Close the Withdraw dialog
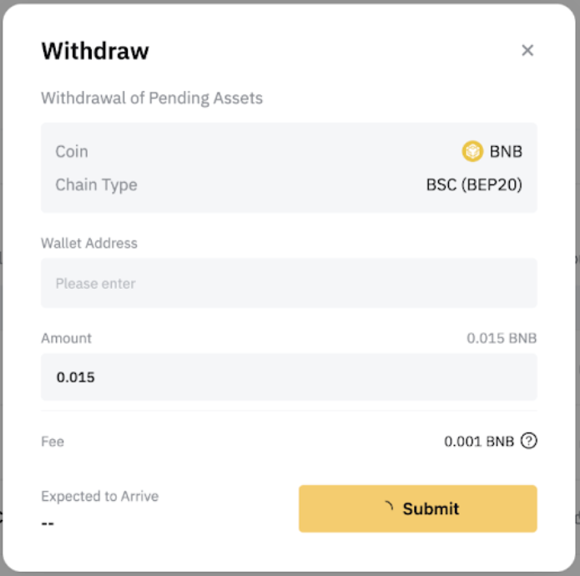The height and width of the screenshot is (576, 580). [x=527, y=50]
